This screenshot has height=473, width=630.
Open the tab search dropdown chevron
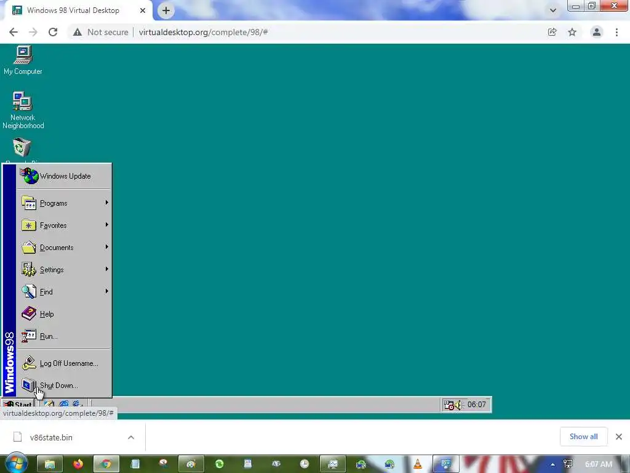553,10
